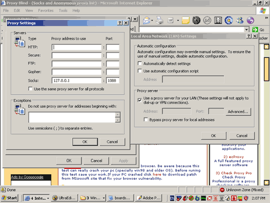
Task: Click the circular 'Ad' toolbar icon
Action: pos(207,21)
